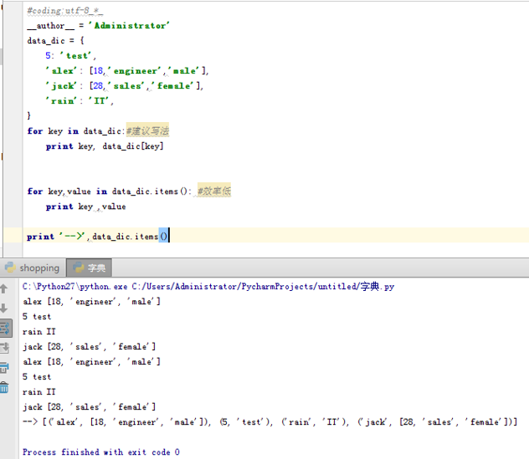This screenshot has width=529, height=459.
Task: Click the '--> [(' output line in console
Action: (x=270, y=422)
